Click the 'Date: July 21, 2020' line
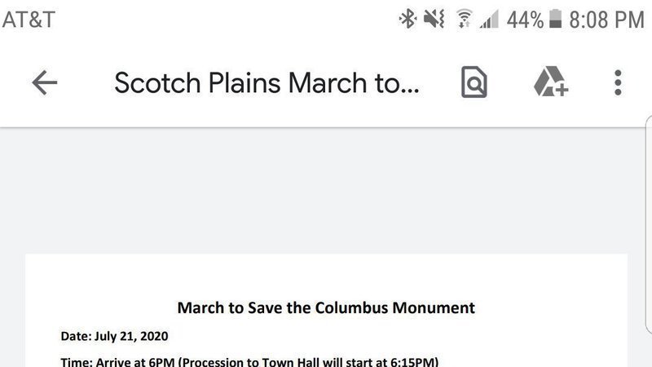This screenshot has width=652, height=367. [x=114, y=335]
